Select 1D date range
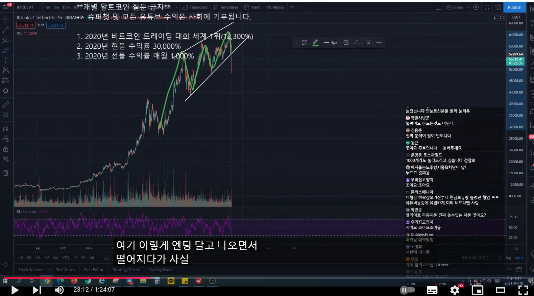The width and height of the screenshot is (534, 296). click(21, 258)
